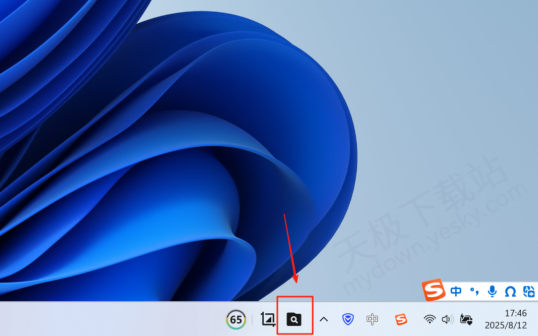Open the blue shield security manager icon
This screenshot has width=538, height=336.
click(348, 319)
